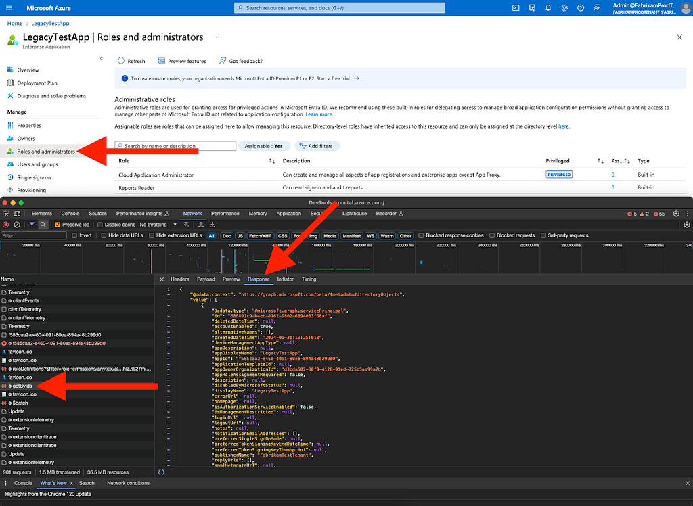Open the network search magnifier
Image resolution: width=693 pixels, height=506 pixels.
[43, 225]
